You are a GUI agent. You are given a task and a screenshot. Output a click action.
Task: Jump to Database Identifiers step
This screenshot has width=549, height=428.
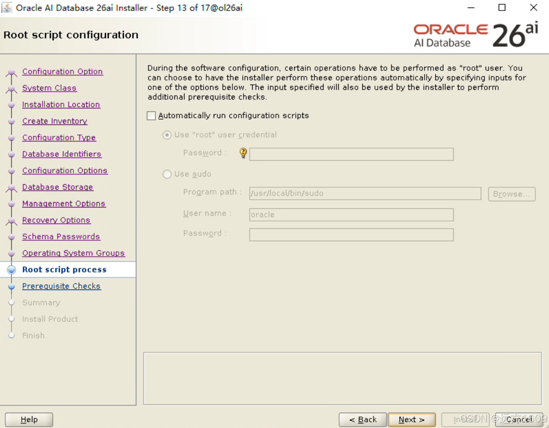pos(62,154)
